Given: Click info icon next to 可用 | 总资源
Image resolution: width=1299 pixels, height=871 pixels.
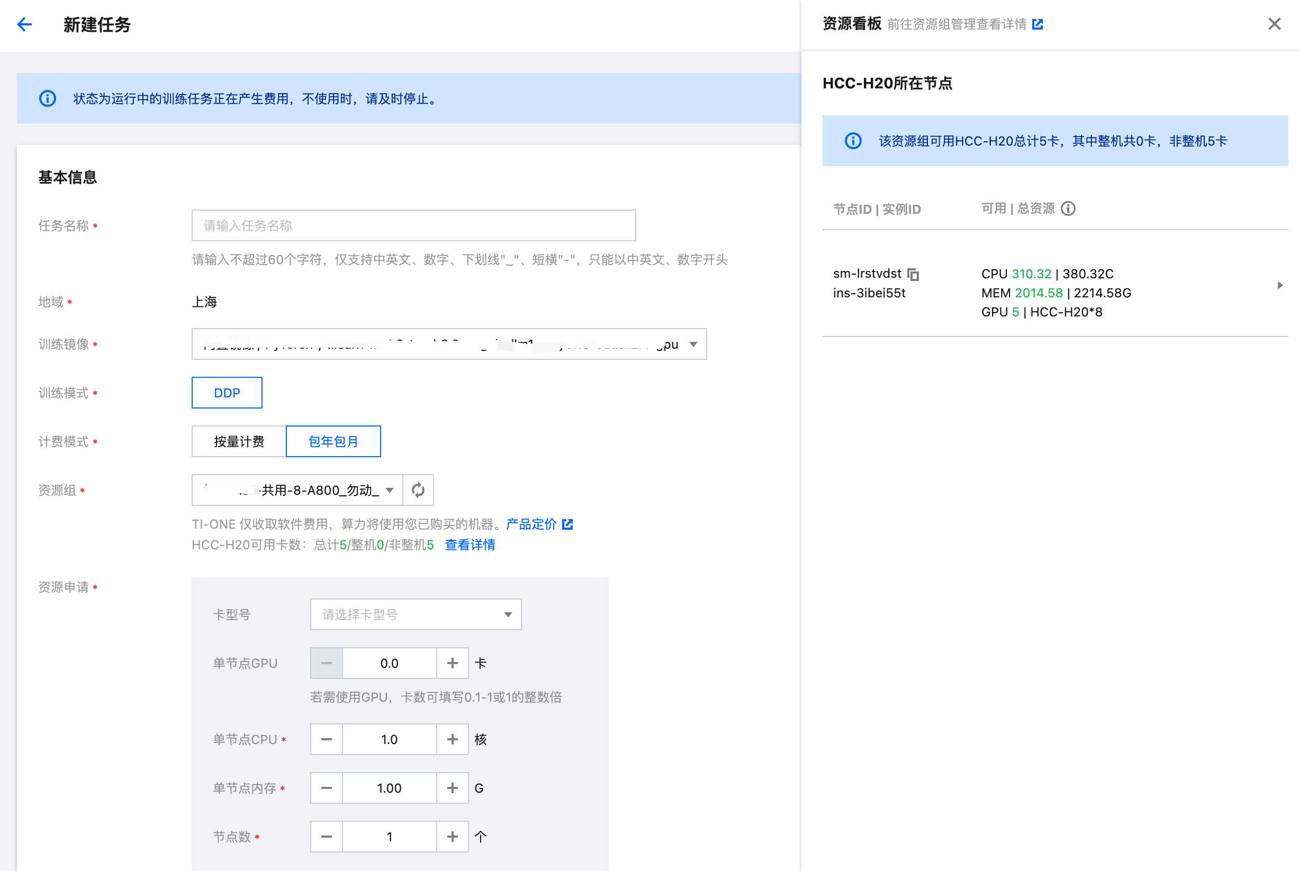Looking at the screenshot, I should point(1068,208).
